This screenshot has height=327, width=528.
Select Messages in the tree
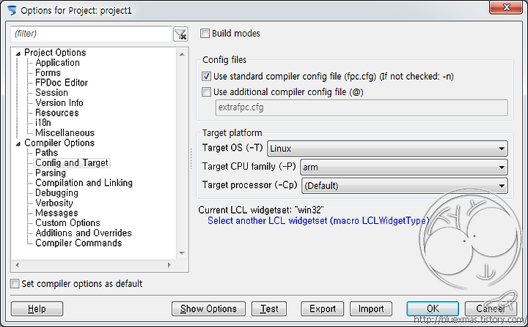click(56, 213)
